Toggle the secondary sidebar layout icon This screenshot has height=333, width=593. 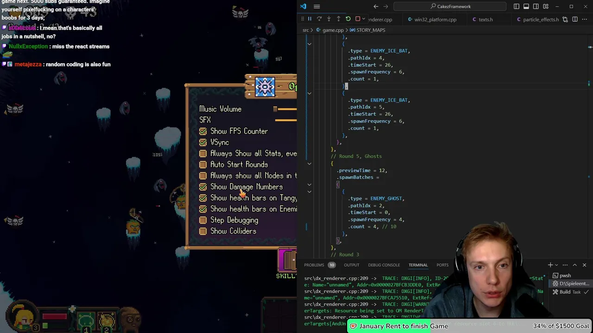click(536, 6)
